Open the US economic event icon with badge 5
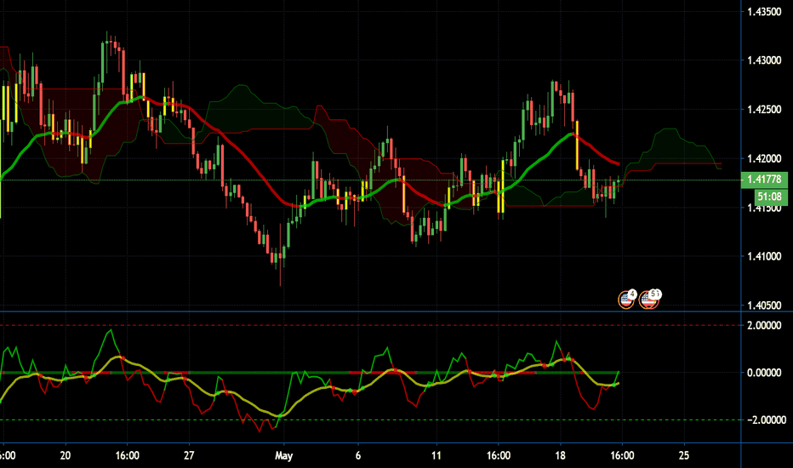The image size is (793, 468). [649, 300]
